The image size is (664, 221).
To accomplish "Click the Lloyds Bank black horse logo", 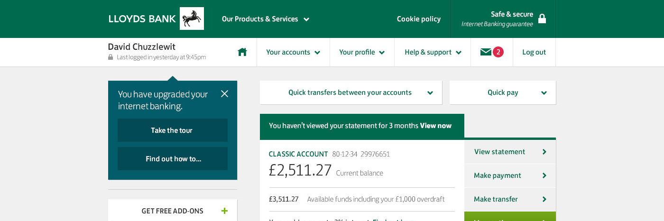I will (x=192, y=18).
